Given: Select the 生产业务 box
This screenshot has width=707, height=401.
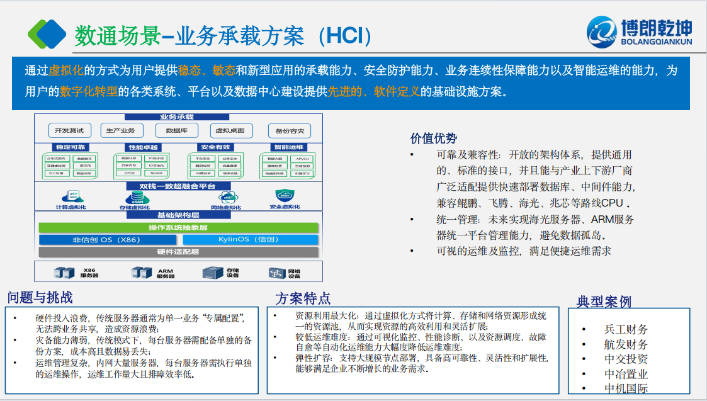Looking at the screenshot, I should tap(121, 130).
